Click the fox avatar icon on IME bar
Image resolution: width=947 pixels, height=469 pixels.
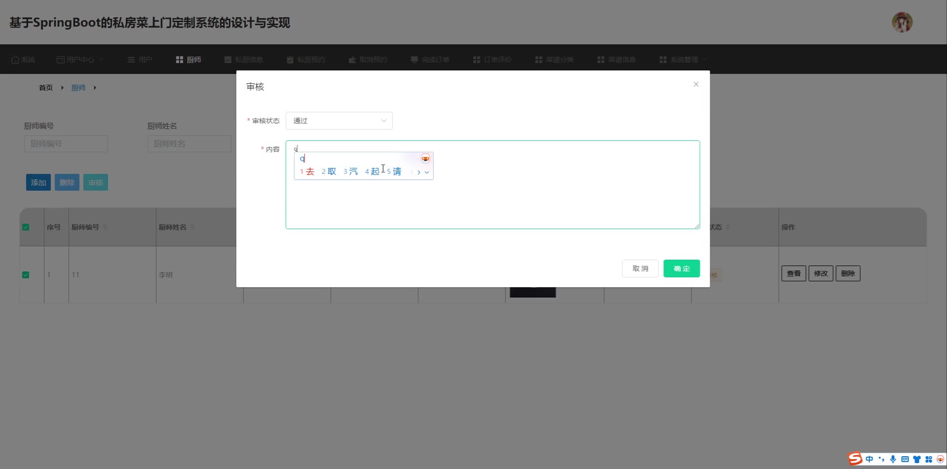940,459
